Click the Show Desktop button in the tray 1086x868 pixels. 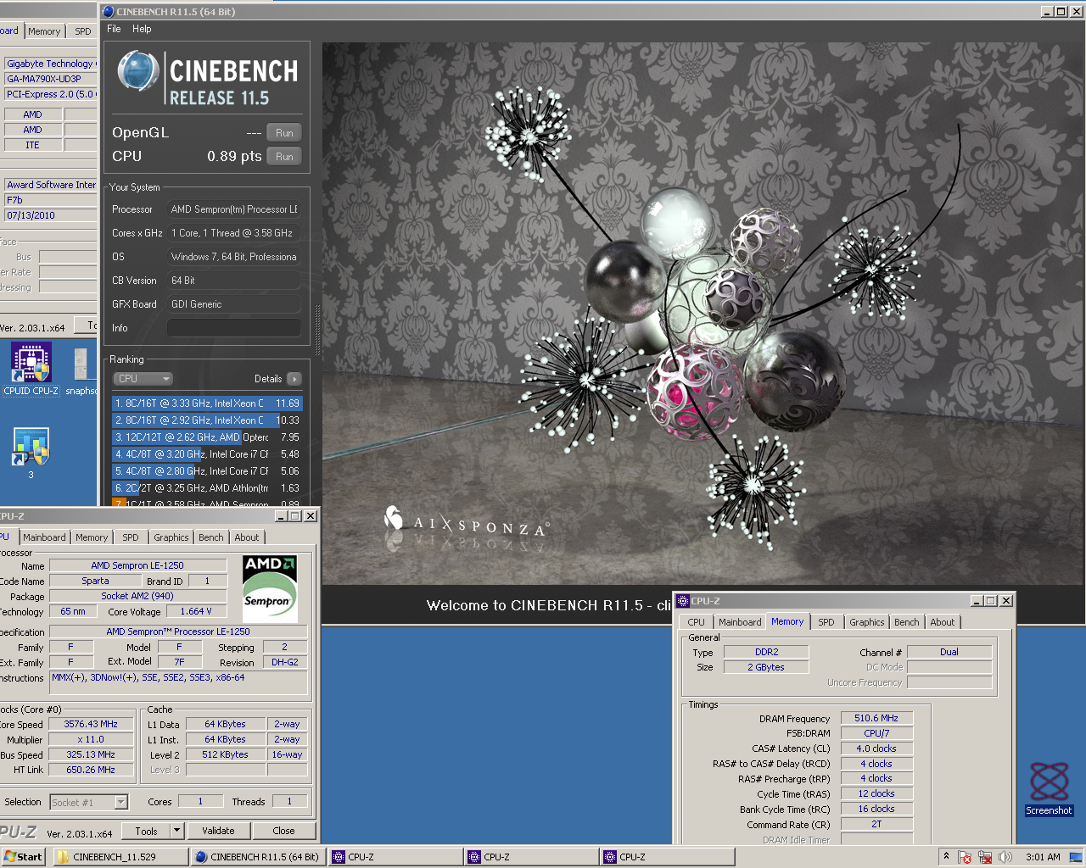click(x=1076, y=857)
